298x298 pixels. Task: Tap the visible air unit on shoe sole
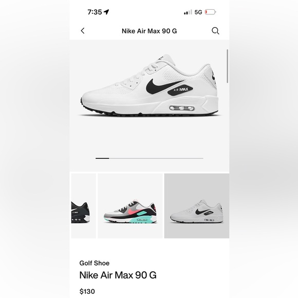182,108
